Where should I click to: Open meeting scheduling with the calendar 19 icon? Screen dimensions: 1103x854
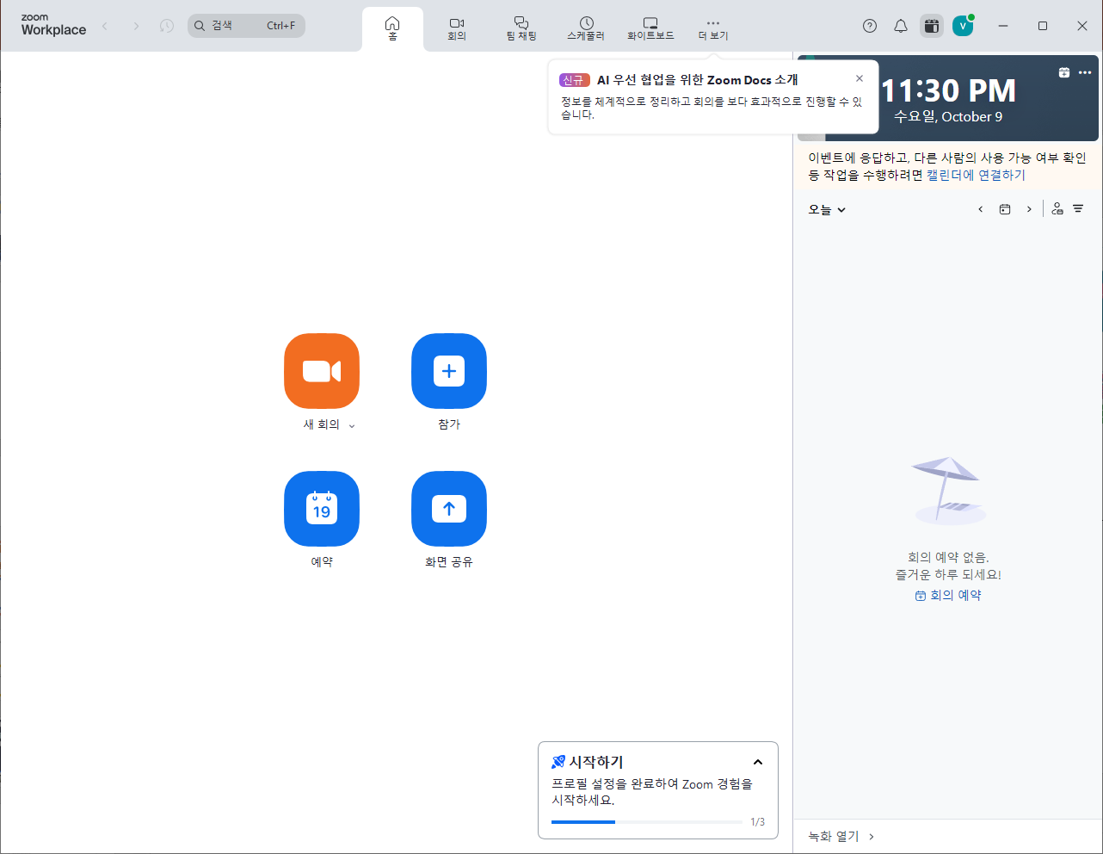(321, 509)
